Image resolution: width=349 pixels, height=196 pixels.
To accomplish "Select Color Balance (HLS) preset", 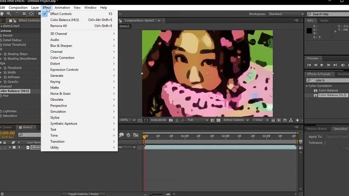I will (x=333, y=95).
